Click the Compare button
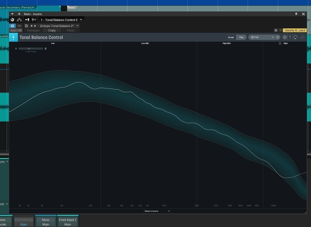 [x=33, y=30]
